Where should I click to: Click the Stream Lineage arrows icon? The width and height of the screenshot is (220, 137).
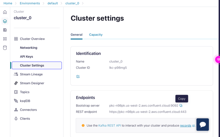click(16, 74)
